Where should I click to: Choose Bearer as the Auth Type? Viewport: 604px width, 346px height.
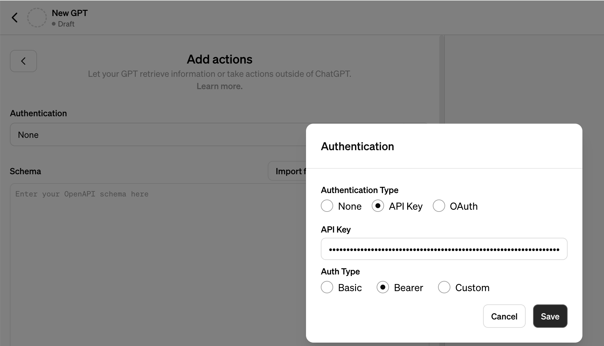pyautogui.click(x=382, y=287)
